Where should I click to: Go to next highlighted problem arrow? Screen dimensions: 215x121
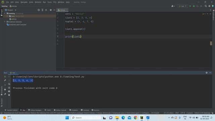[x=210, y=14]
